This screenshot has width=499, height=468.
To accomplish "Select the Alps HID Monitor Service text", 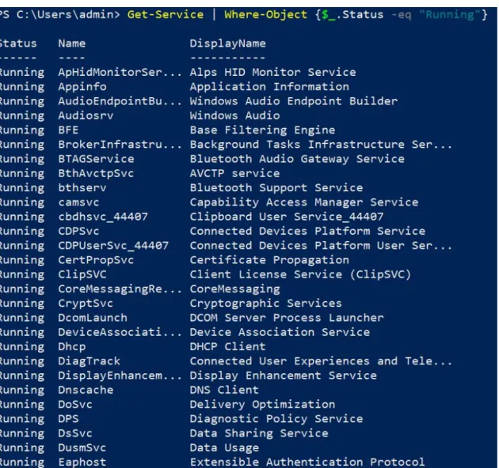I will point(272,72).
